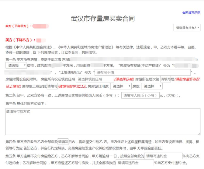The image size is (204, 169).
Task: Click the first 请填写违约金 percentage field
Action: (163, 156)
